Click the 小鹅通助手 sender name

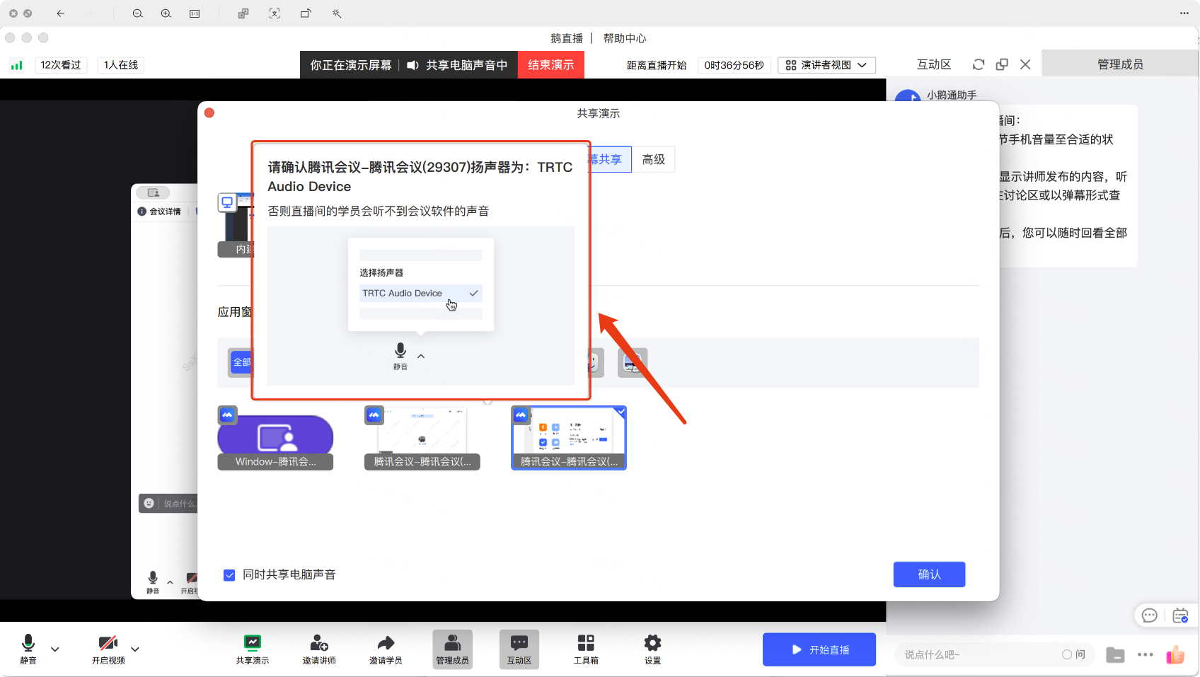pos(952,95)
